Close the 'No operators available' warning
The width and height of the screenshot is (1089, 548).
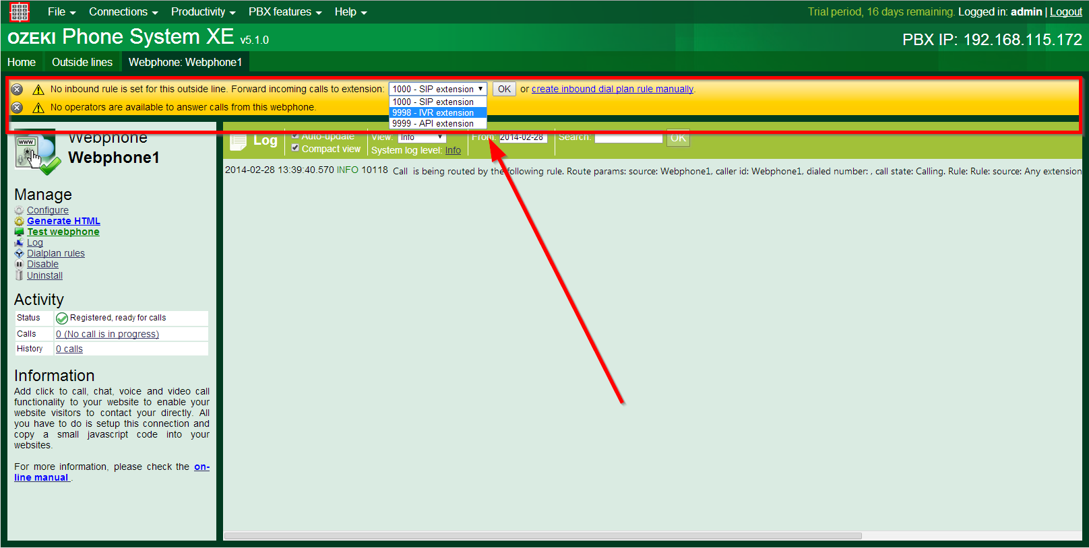[18, 108]
